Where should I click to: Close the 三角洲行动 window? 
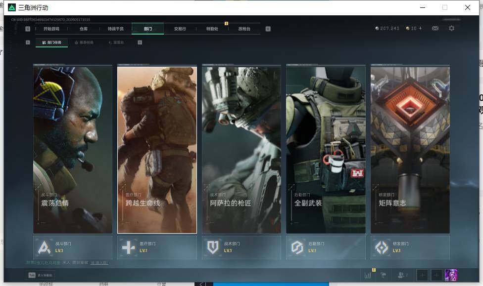(x=468, y=7)
